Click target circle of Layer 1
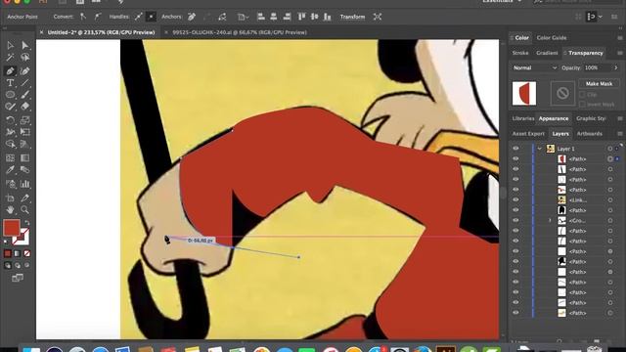This screenshot has width=626, height=352. (609, 149)
